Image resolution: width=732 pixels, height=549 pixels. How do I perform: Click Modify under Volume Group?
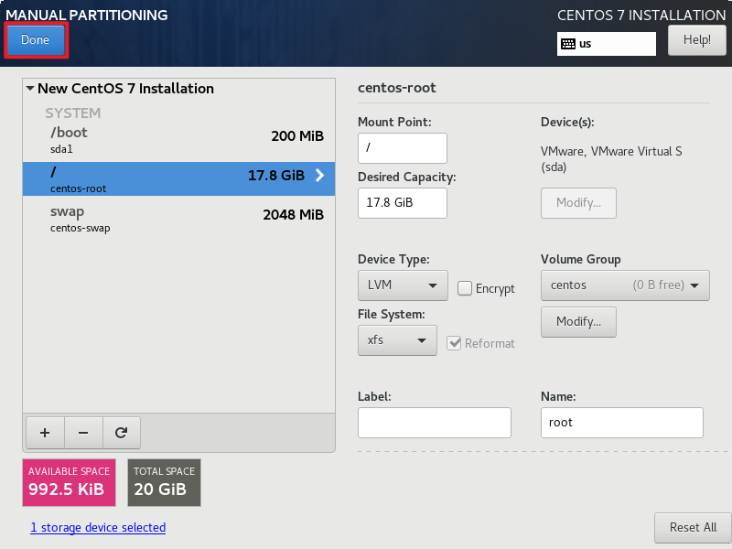(x=578, y=321)
